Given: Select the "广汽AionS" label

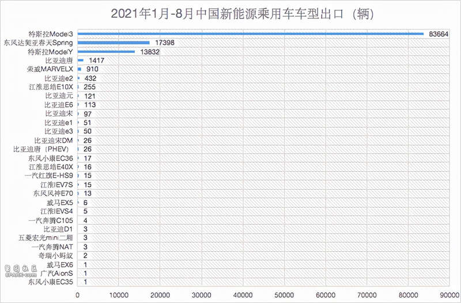Looking at the screenshot, I should (x=56, y=273).
